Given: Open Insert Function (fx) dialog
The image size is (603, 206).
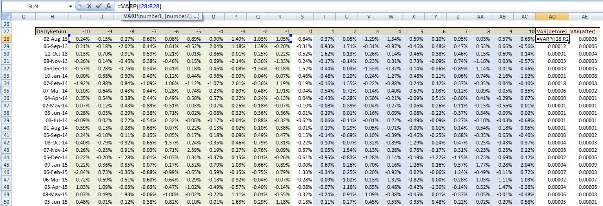Looking at the screenshot, I should 108,6.
